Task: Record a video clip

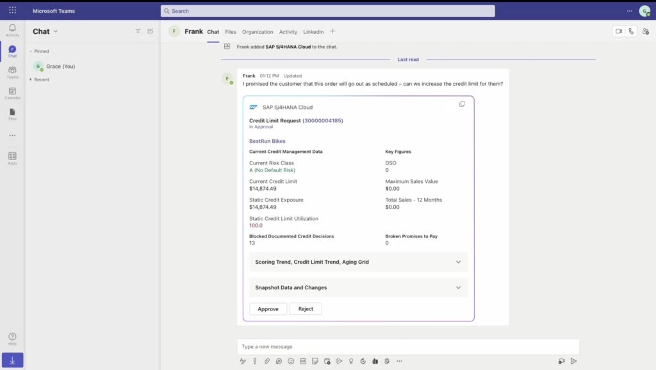Action: pos(561,361)
